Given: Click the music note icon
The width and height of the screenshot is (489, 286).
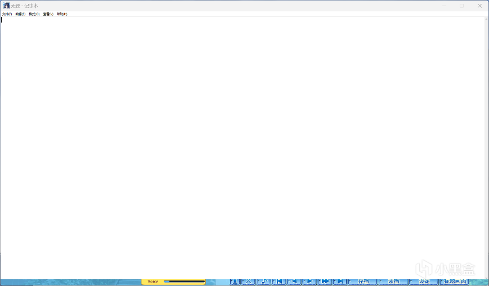Looking at the screenshot, I should (263, 282).
